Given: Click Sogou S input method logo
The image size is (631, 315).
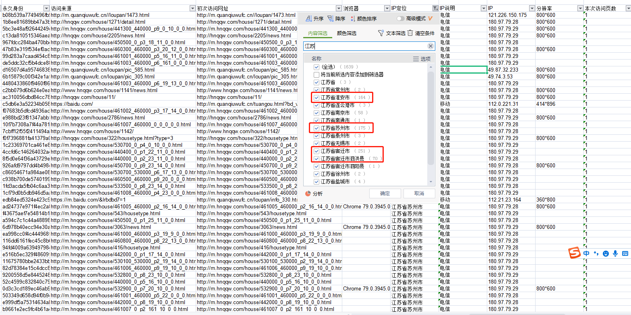Looking at the screenshot, I should coord(574,253).
